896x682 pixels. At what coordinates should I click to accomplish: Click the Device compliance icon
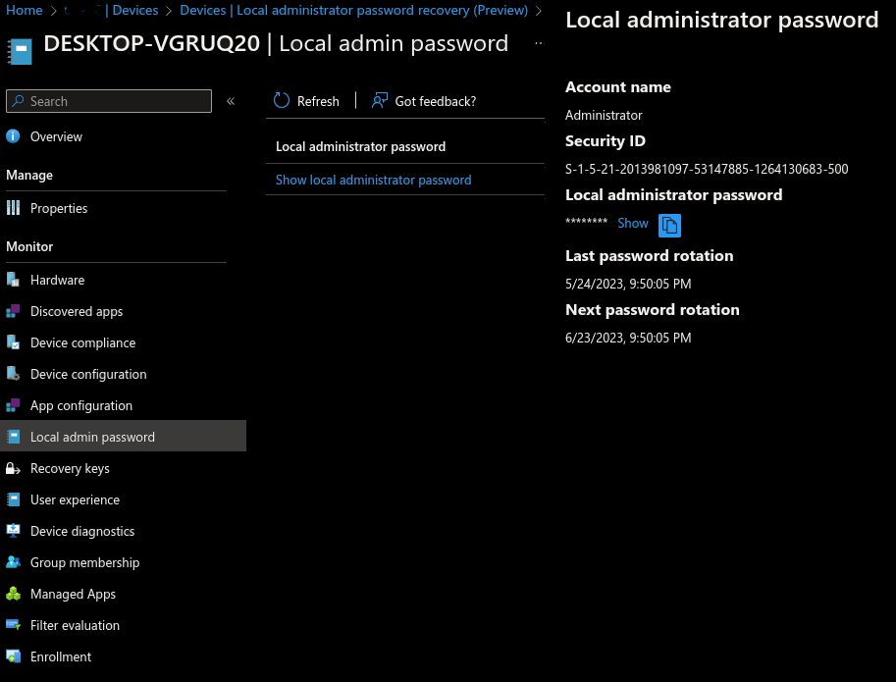click(x=13, y=342)
